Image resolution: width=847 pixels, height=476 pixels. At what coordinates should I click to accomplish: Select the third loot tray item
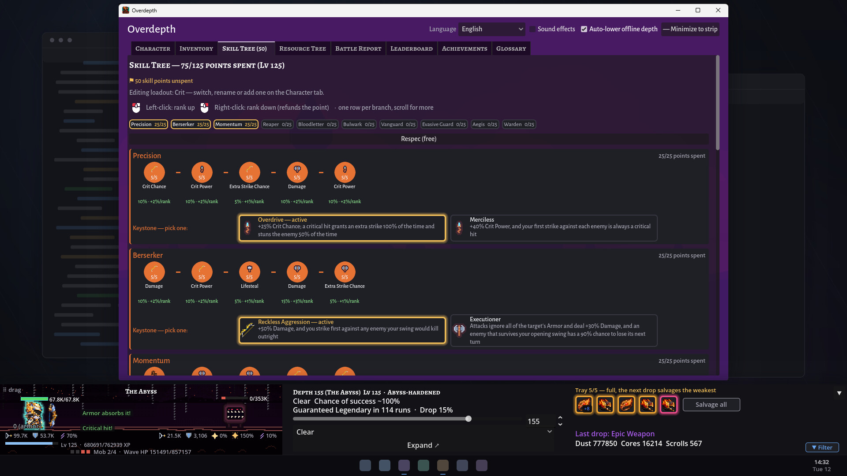(x=626, y=405)
